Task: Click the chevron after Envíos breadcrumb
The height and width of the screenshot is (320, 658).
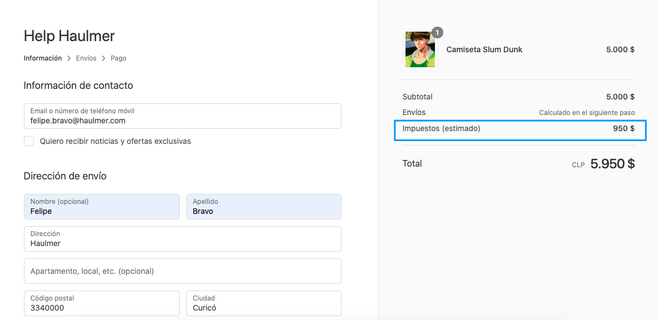Action: [x=103, y=58]
